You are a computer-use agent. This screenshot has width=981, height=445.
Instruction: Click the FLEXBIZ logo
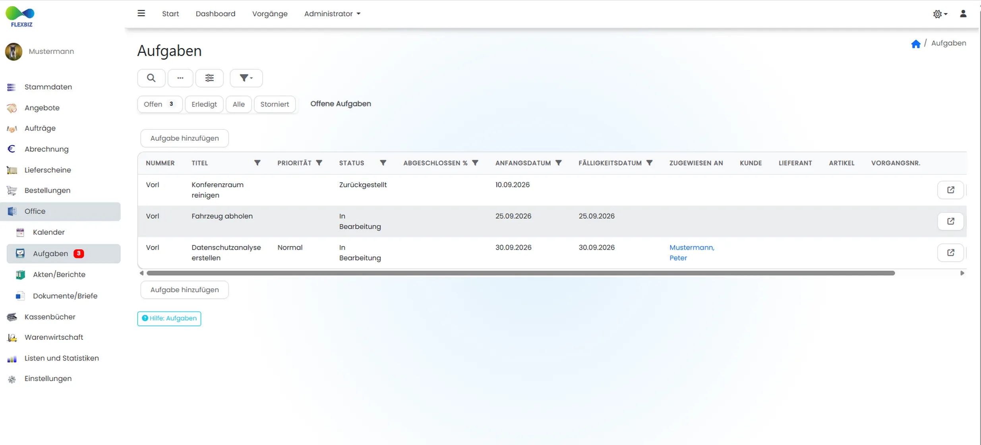click(x=21, y=17)
